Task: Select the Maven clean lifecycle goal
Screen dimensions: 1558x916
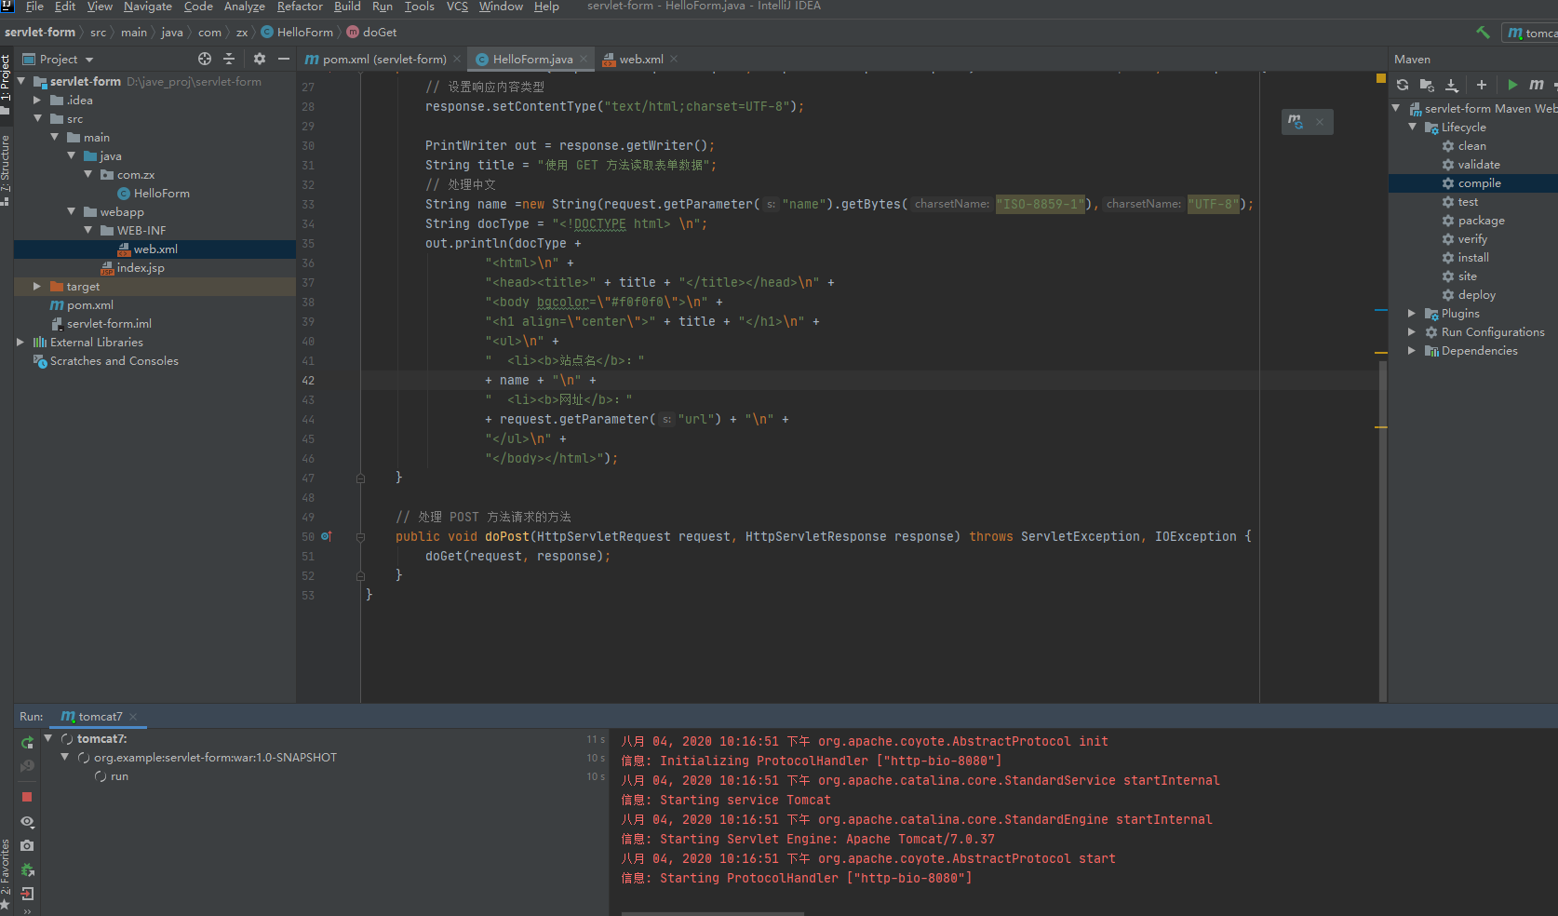Action: [1472, 146]
